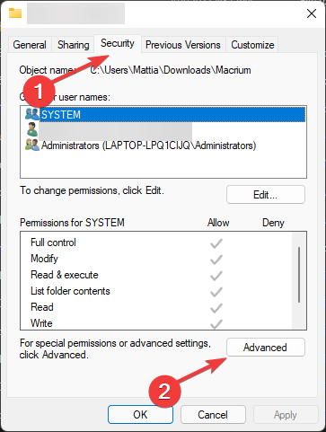
Task: Open the Previous Versions tab
Action: point(183,45)
